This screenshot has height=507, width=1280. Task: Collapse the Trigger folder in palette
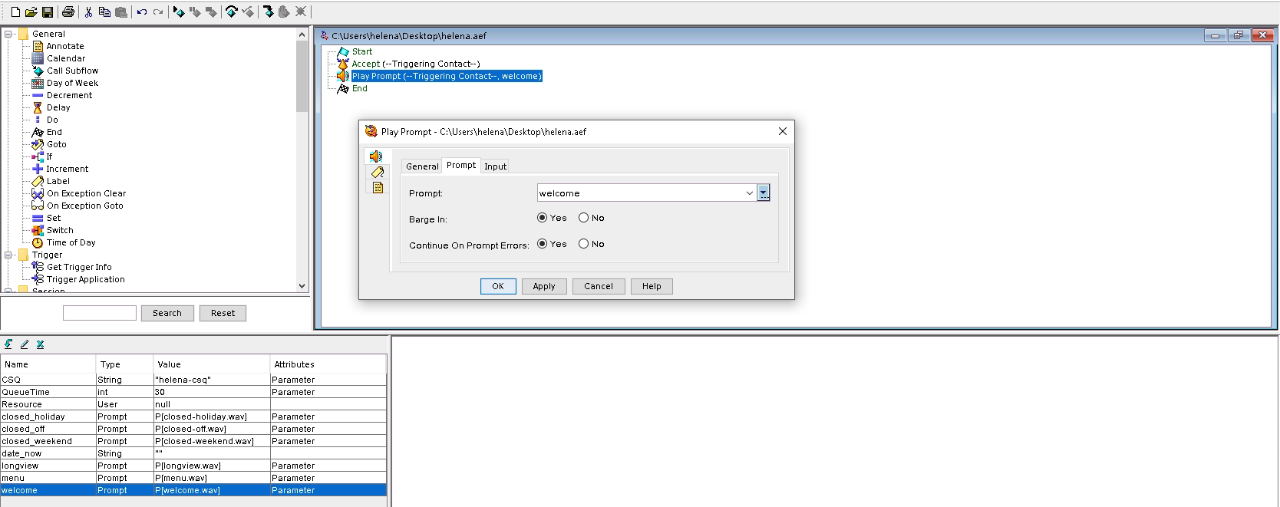[x=8, y=255]
